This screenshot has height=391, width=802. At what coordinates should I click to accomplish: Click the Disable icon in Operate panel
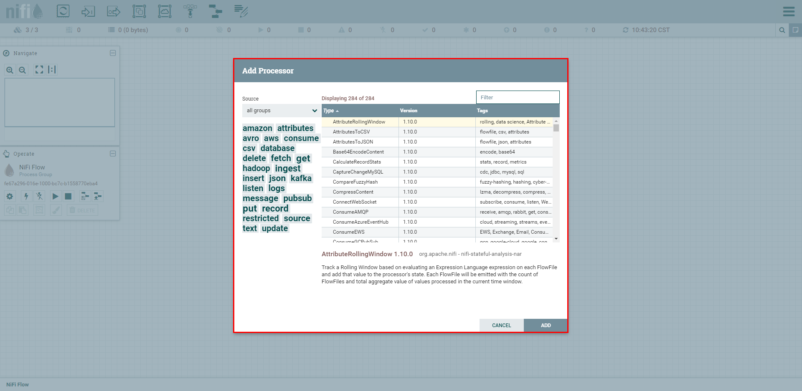[39, 196]
